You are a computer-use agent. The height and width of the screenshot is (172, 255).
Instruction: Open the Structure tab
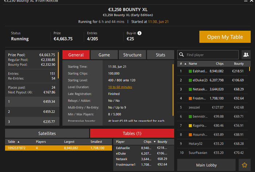tap(132, 55)
